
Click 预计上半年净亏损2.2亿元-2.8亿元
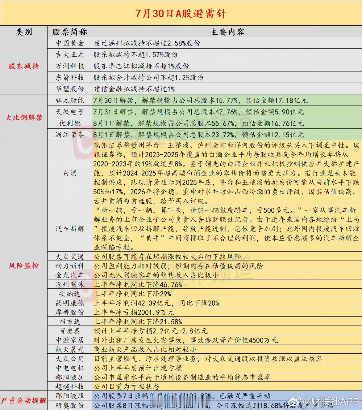coord(151,331)
